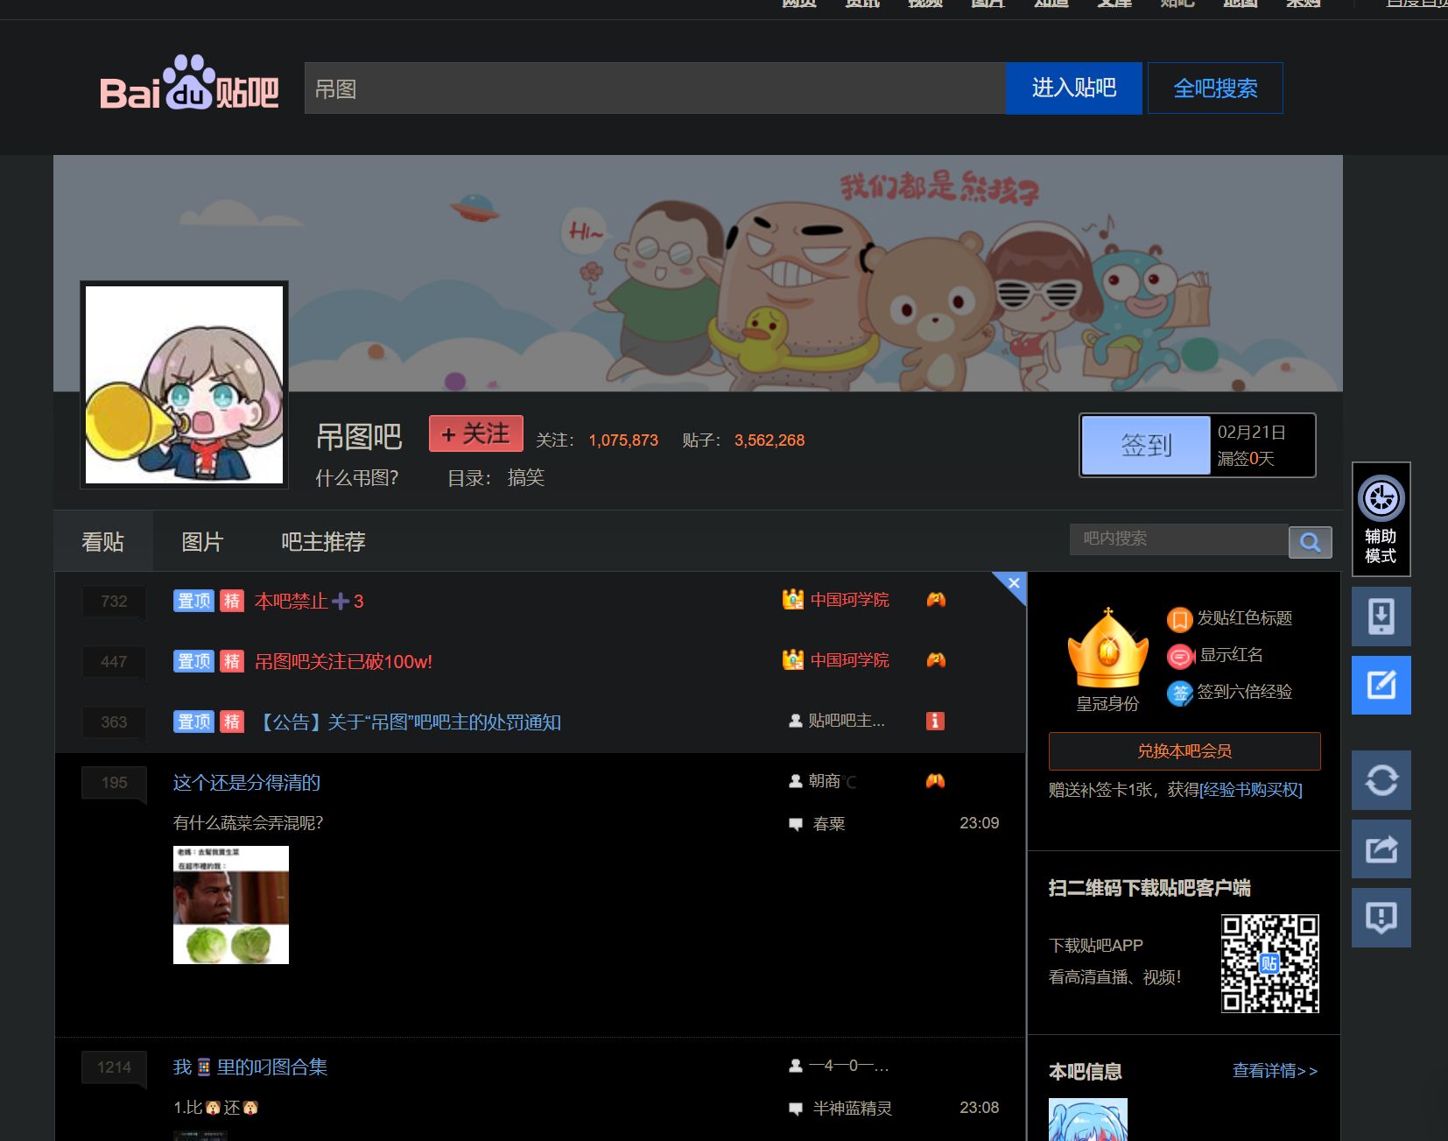Expand bar info via 查看详情>> link
The height and width of the screenshot is (1141, 1448).
[1274, 1071]
